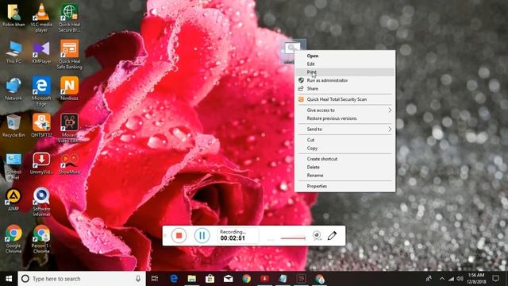
Task: Select the Control Panel desktop icon
Action: 13,166
